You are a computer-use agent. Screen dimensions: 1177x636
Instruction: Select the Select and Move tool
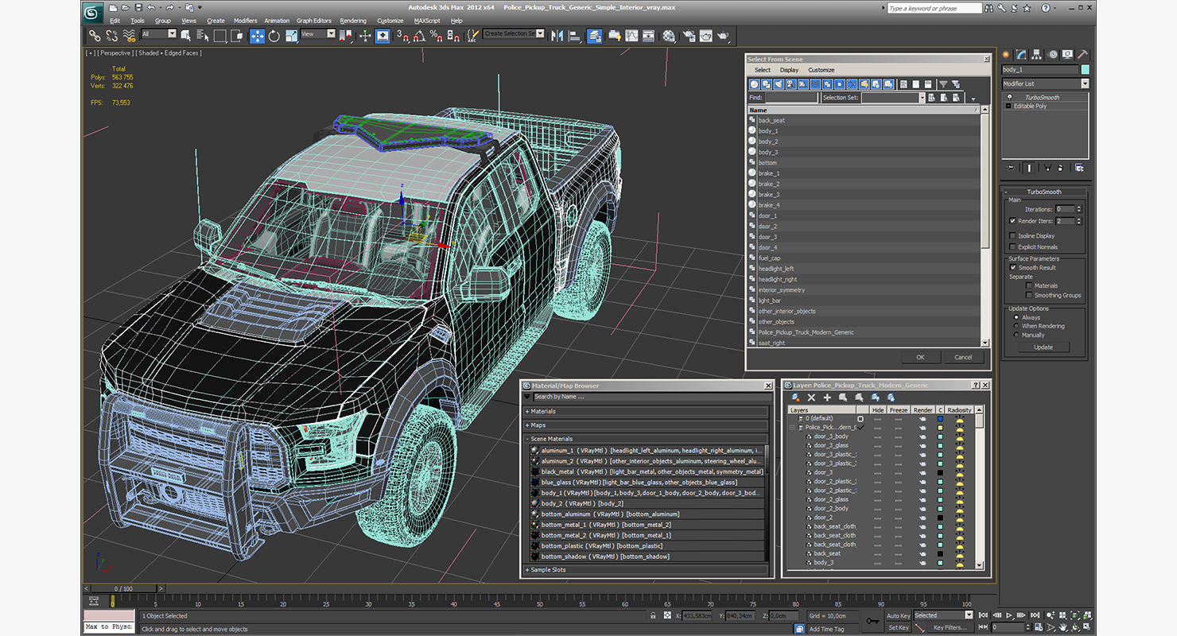[257, 36]
